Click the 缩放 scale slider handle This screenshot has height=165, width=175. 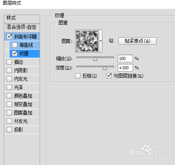click(x=95, y=59)
